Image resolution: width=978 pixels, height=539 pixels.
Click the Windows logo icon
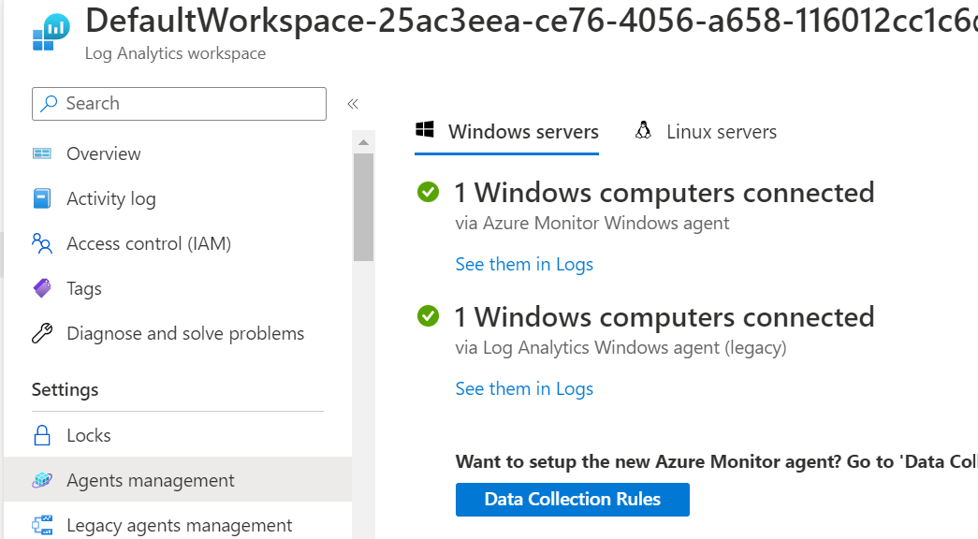point(425,130)
